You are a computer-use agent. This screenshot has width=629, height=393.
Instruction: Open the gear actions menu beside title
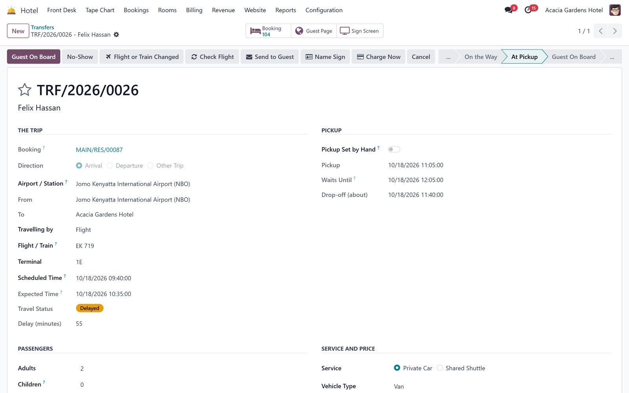(116, 35)
